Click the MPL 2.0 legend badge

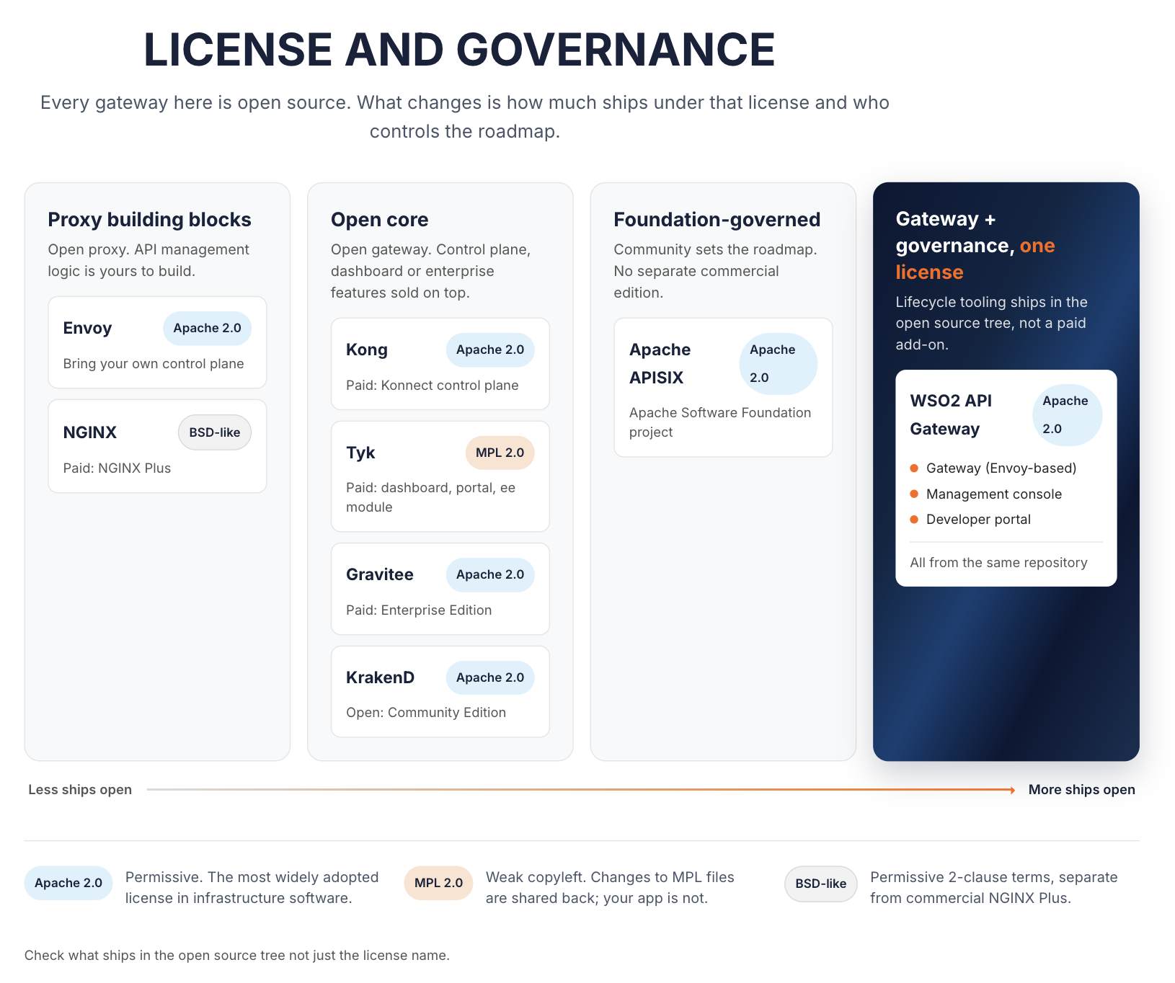[x=438, y=884]
